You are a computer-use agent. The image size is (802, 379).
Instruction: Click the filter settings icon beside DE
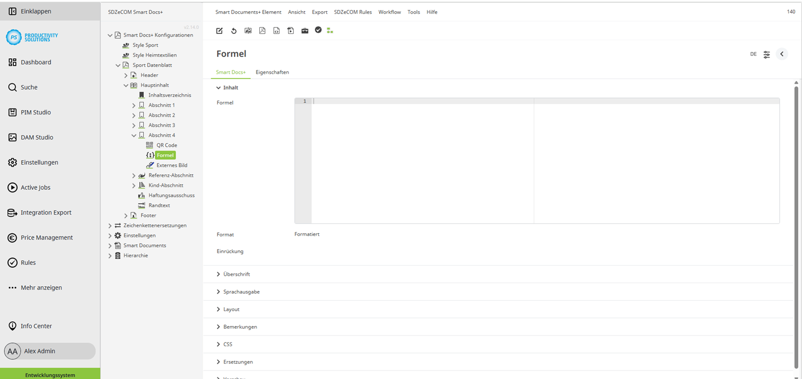coord(766,54)
